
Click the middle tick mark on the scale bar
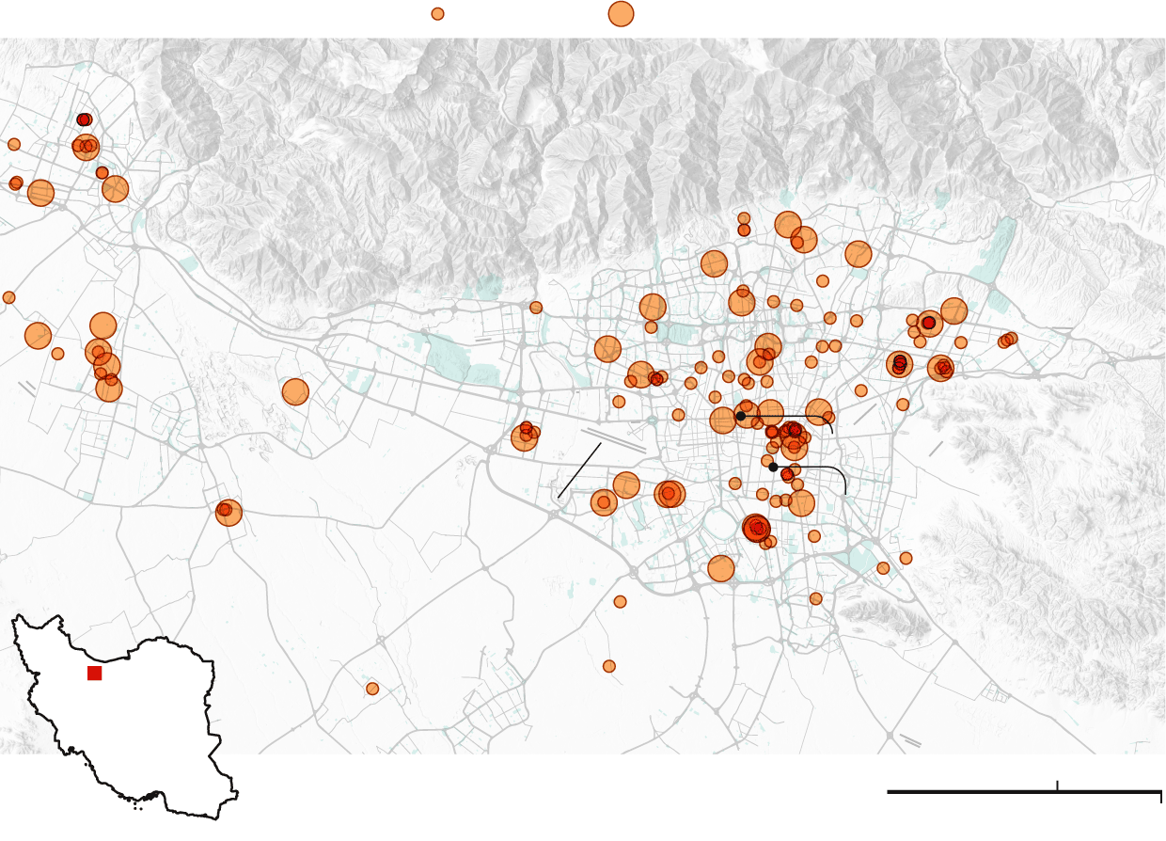coord(1058,785)
